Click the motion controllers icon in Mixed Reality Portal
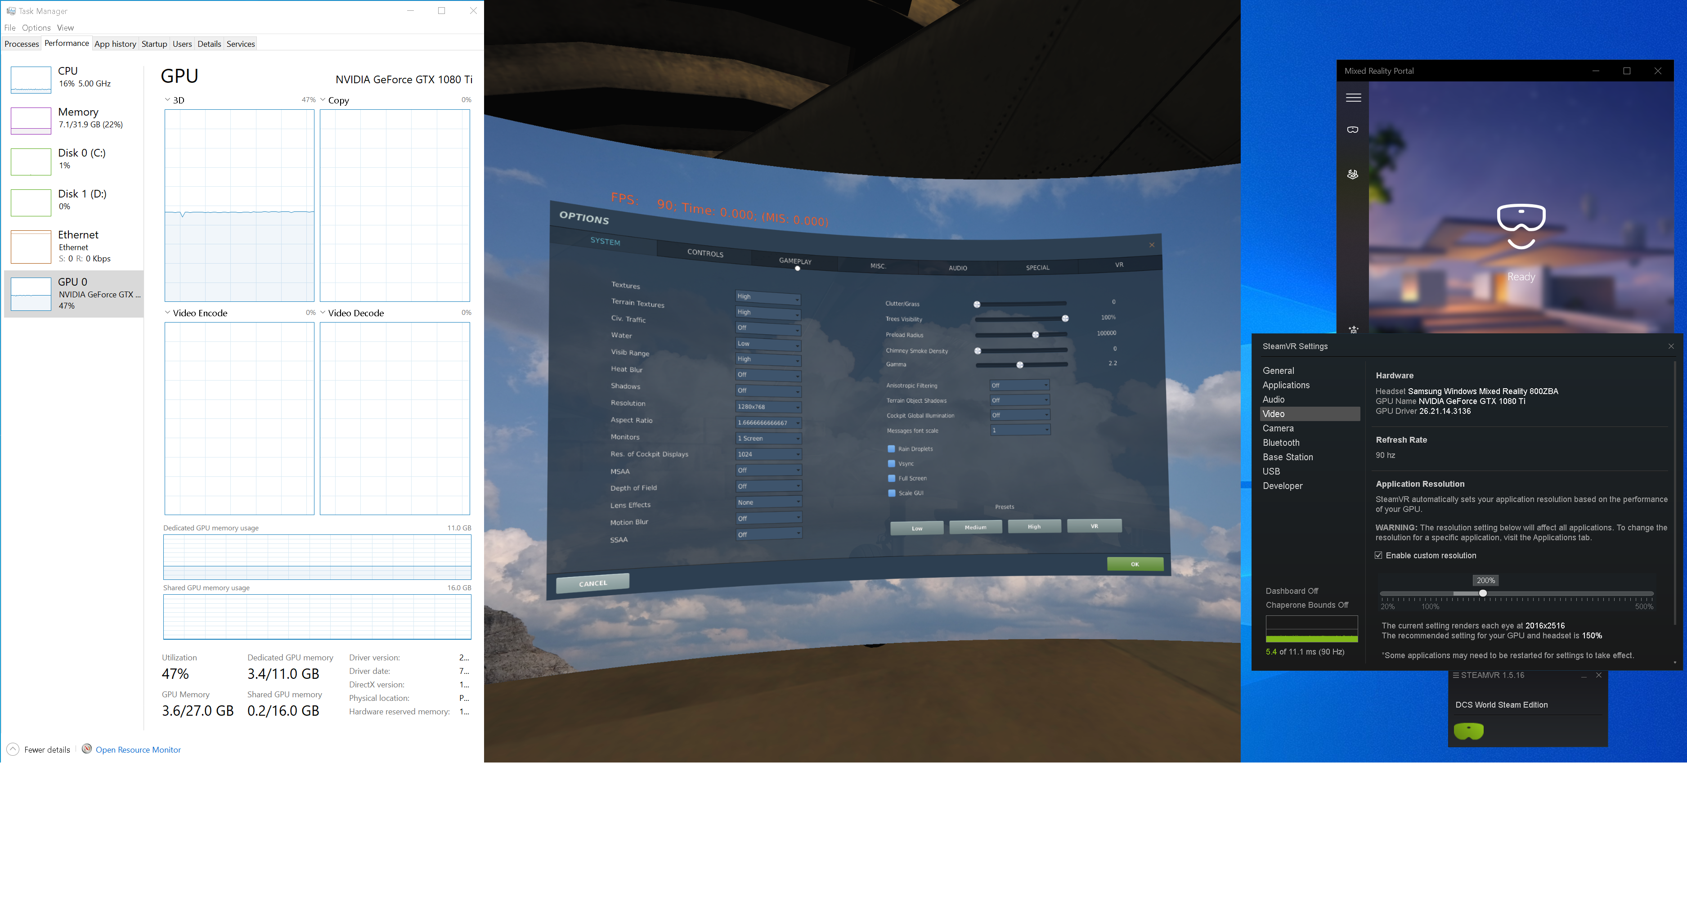The width and height of the screenshot is (1687, 924). point(1352,174)
